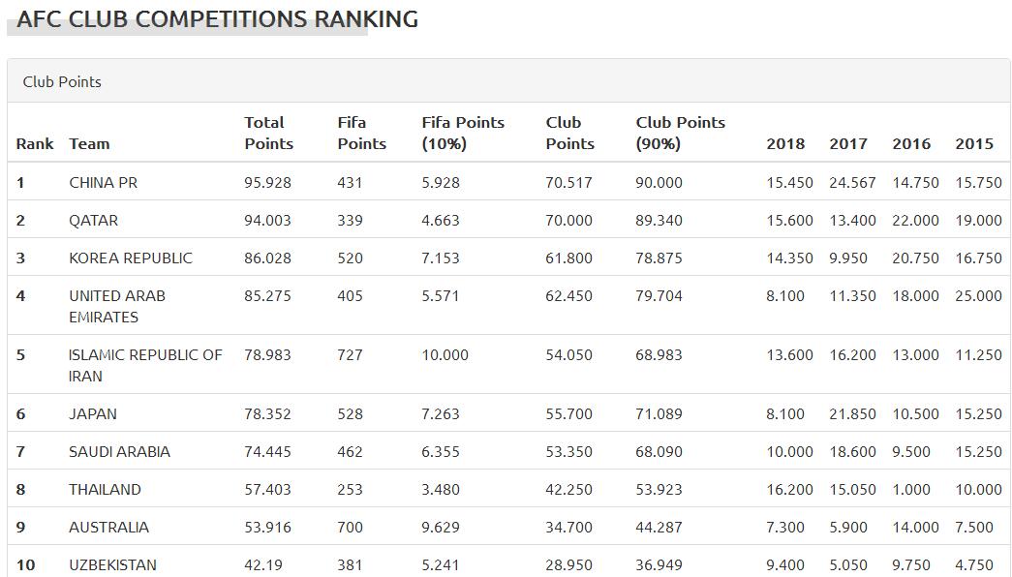The image size is (1012, 577).
Task: Click the Total Points column header
Action: click(x=268, y=133)
